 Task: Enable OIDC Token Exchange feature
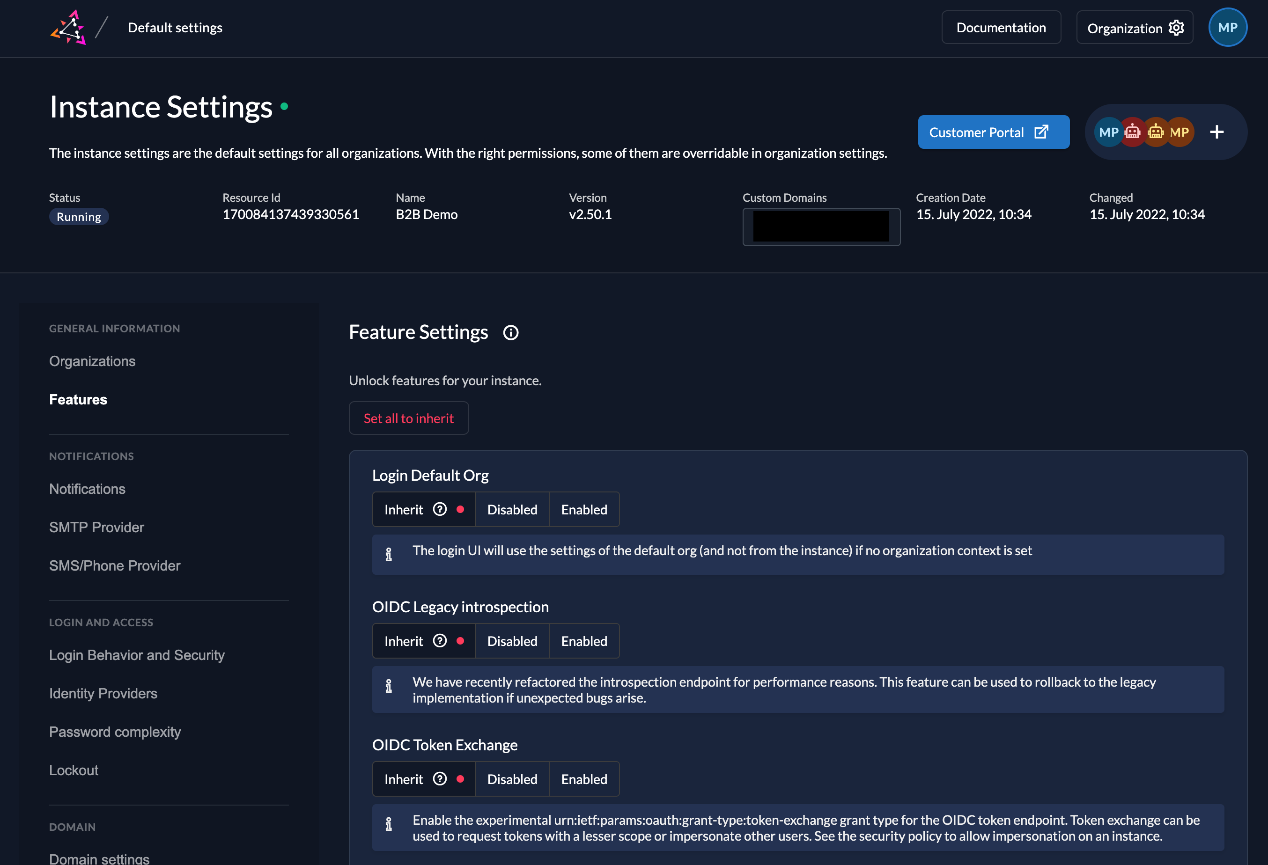(583, 779)
